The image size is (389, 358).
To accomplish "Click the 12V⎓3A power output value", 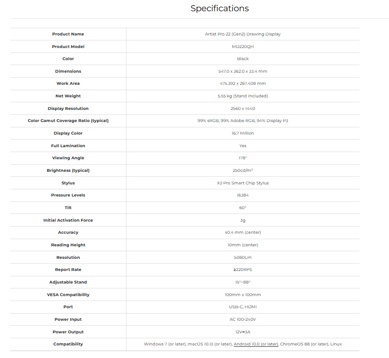I will 243,332.
